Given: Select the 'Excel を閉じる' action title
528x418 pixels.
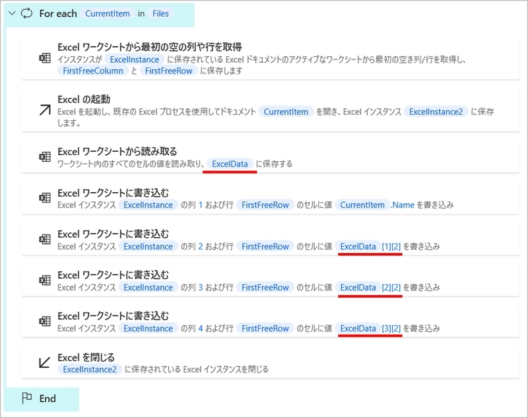Looking at the screenshot, I should pos(86,357).
